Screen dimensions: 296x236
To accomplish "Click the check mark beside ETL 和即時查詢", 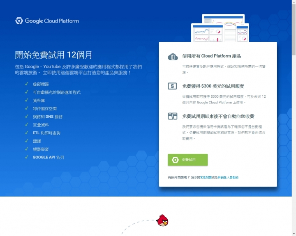I will [26, 133].
